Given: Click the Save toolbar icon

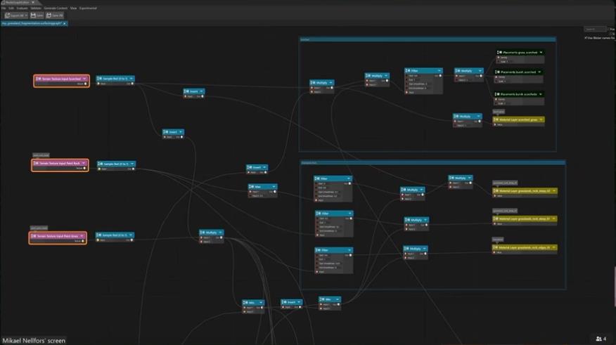Looking at the screenshot, I should pos(33,15).
